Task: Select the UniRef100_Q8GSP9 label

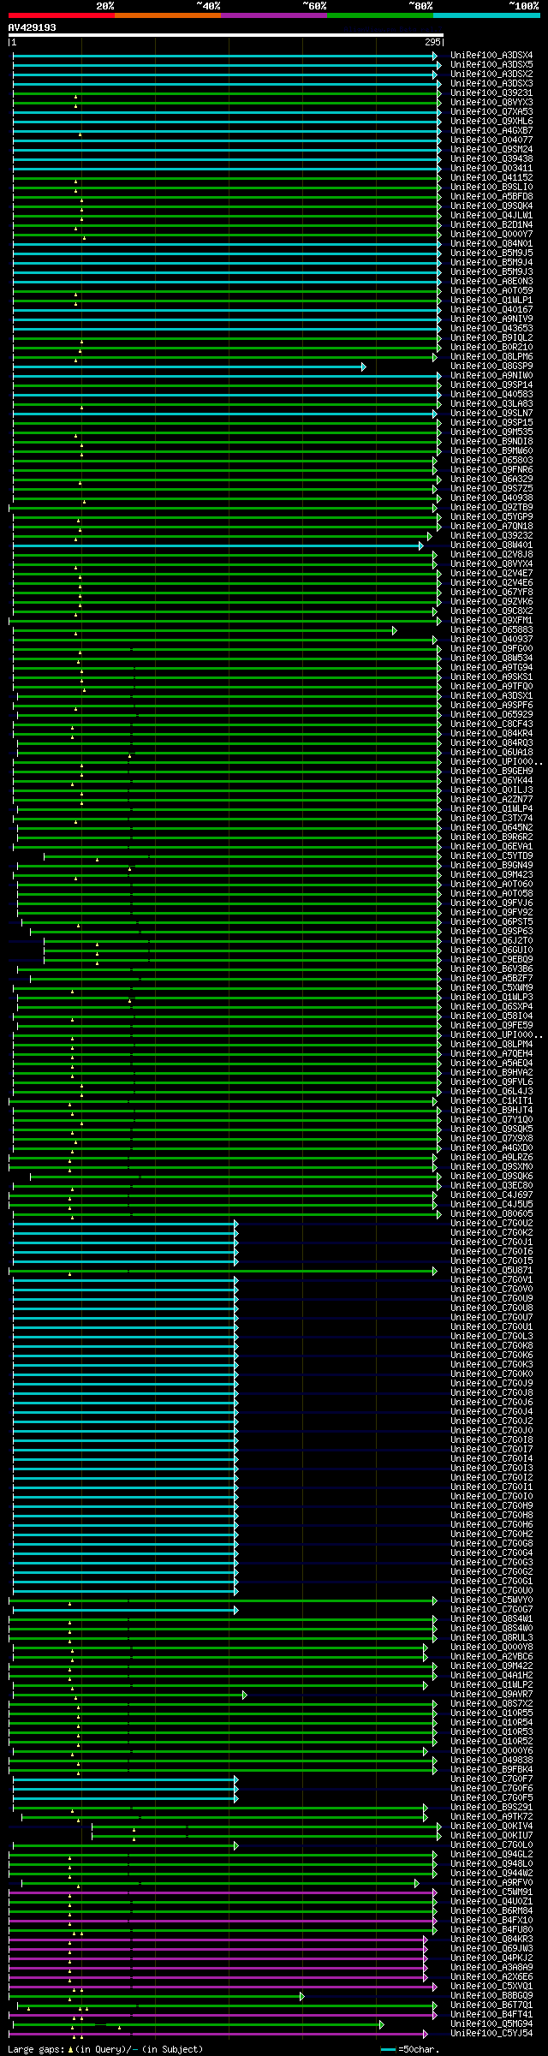Action: pos(491,367)
